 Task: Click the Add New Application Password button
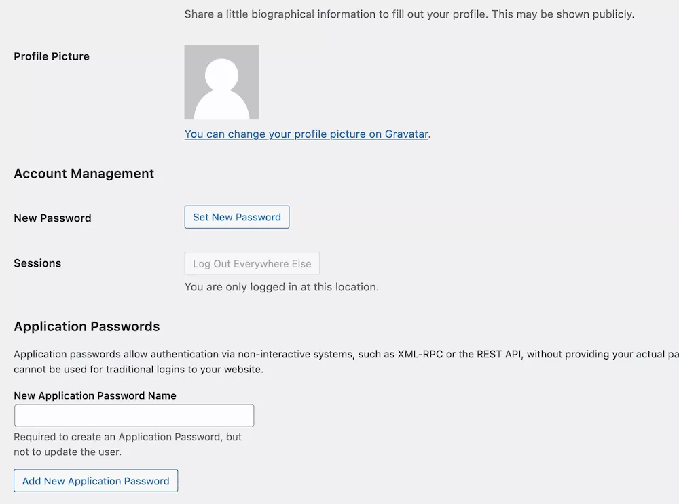tap(96, 481)
